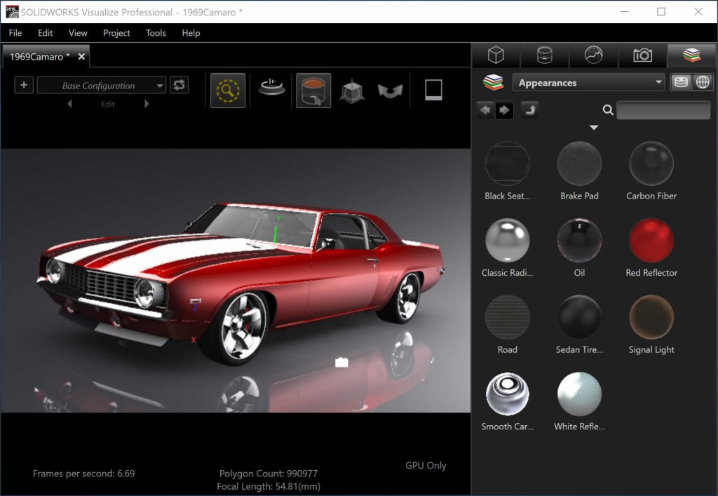The height and width of the screenshot is (496, 718).
Task: Toggle the cloud library globe view
Action: tap(702, 82)
